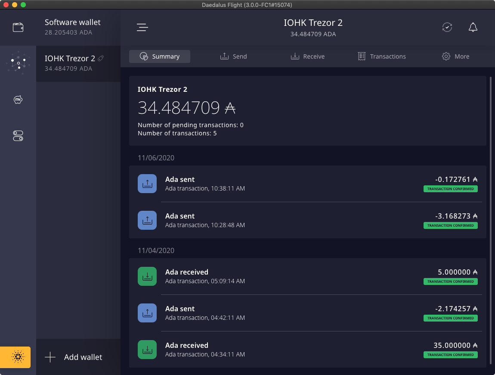Viewport: 495px width, 375px height.
Task: Click the sent icon for 04:42:11 AM transaction
Action: tap(147, 313)
